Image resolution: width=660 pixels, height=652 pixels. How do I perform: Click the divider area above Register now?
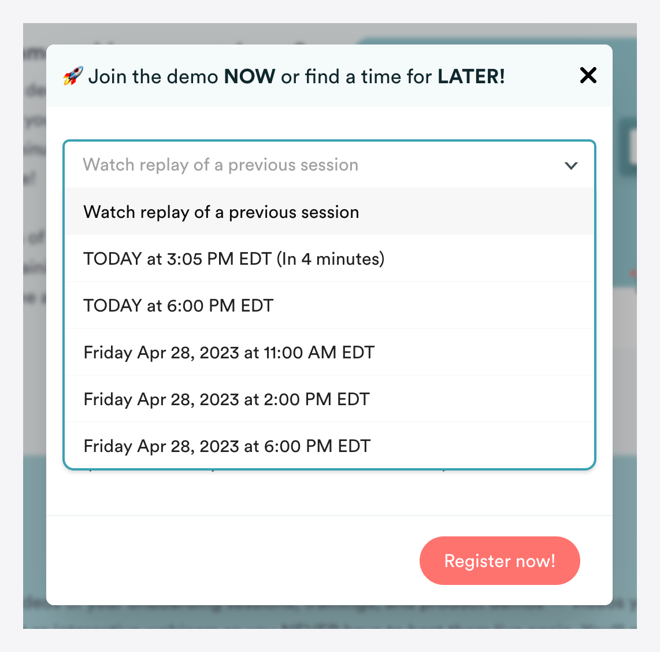(x=329, y=516)
